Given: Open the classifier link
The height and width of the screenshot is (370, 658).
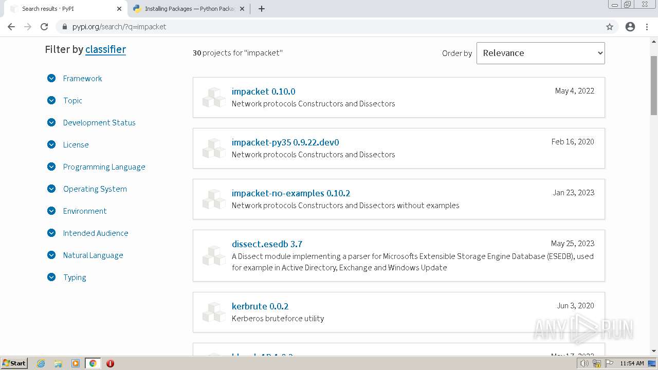Looking at the screenshot, I should pyautogui.click(x=105, y=49).
